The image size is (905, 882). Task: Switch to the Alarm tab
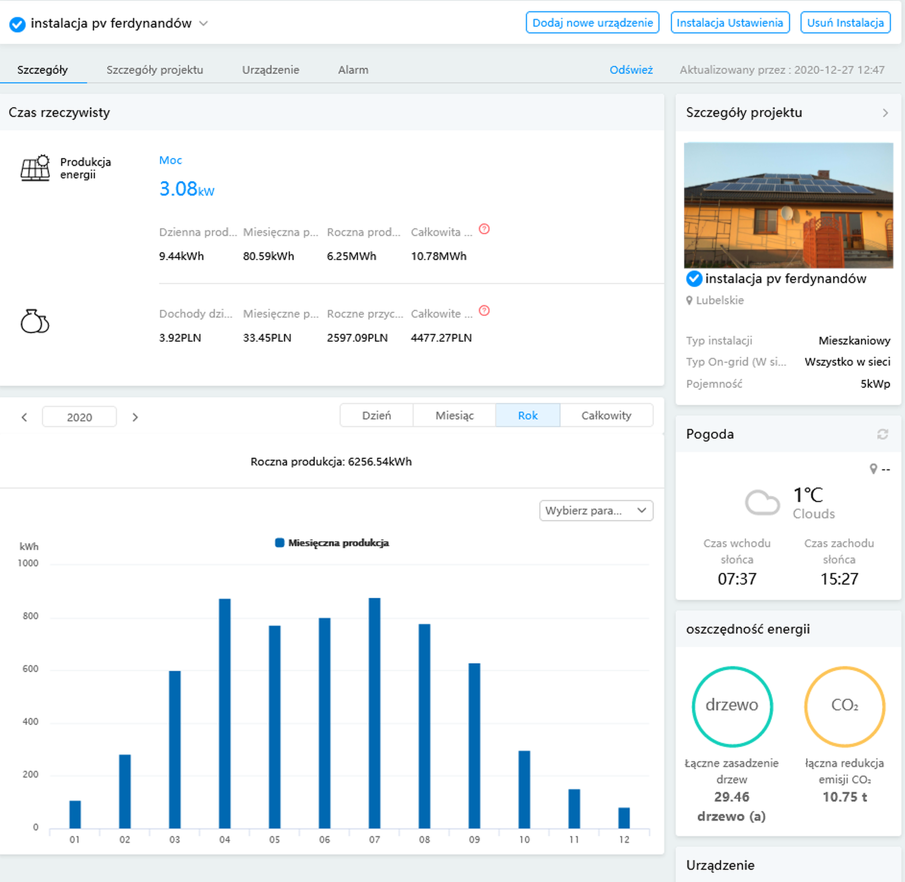pos(353,70)
